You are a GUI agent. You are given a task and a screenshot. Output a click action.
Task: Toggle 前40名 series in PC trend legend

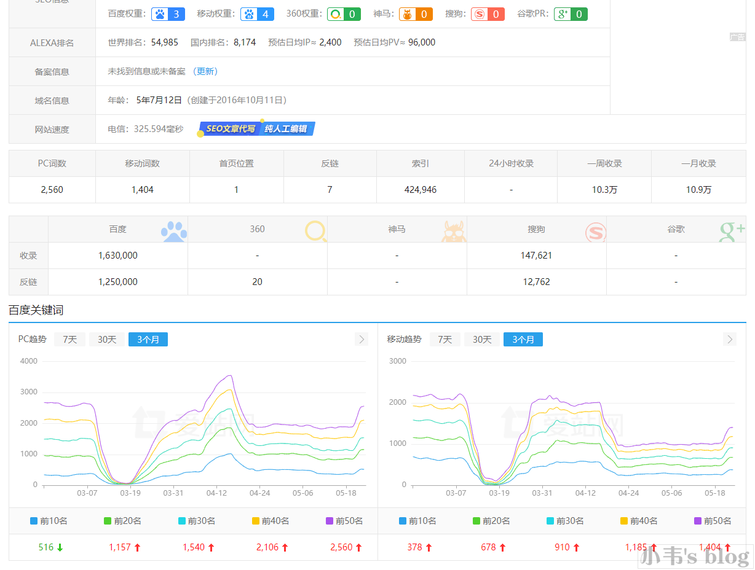(x=270, y=521)
